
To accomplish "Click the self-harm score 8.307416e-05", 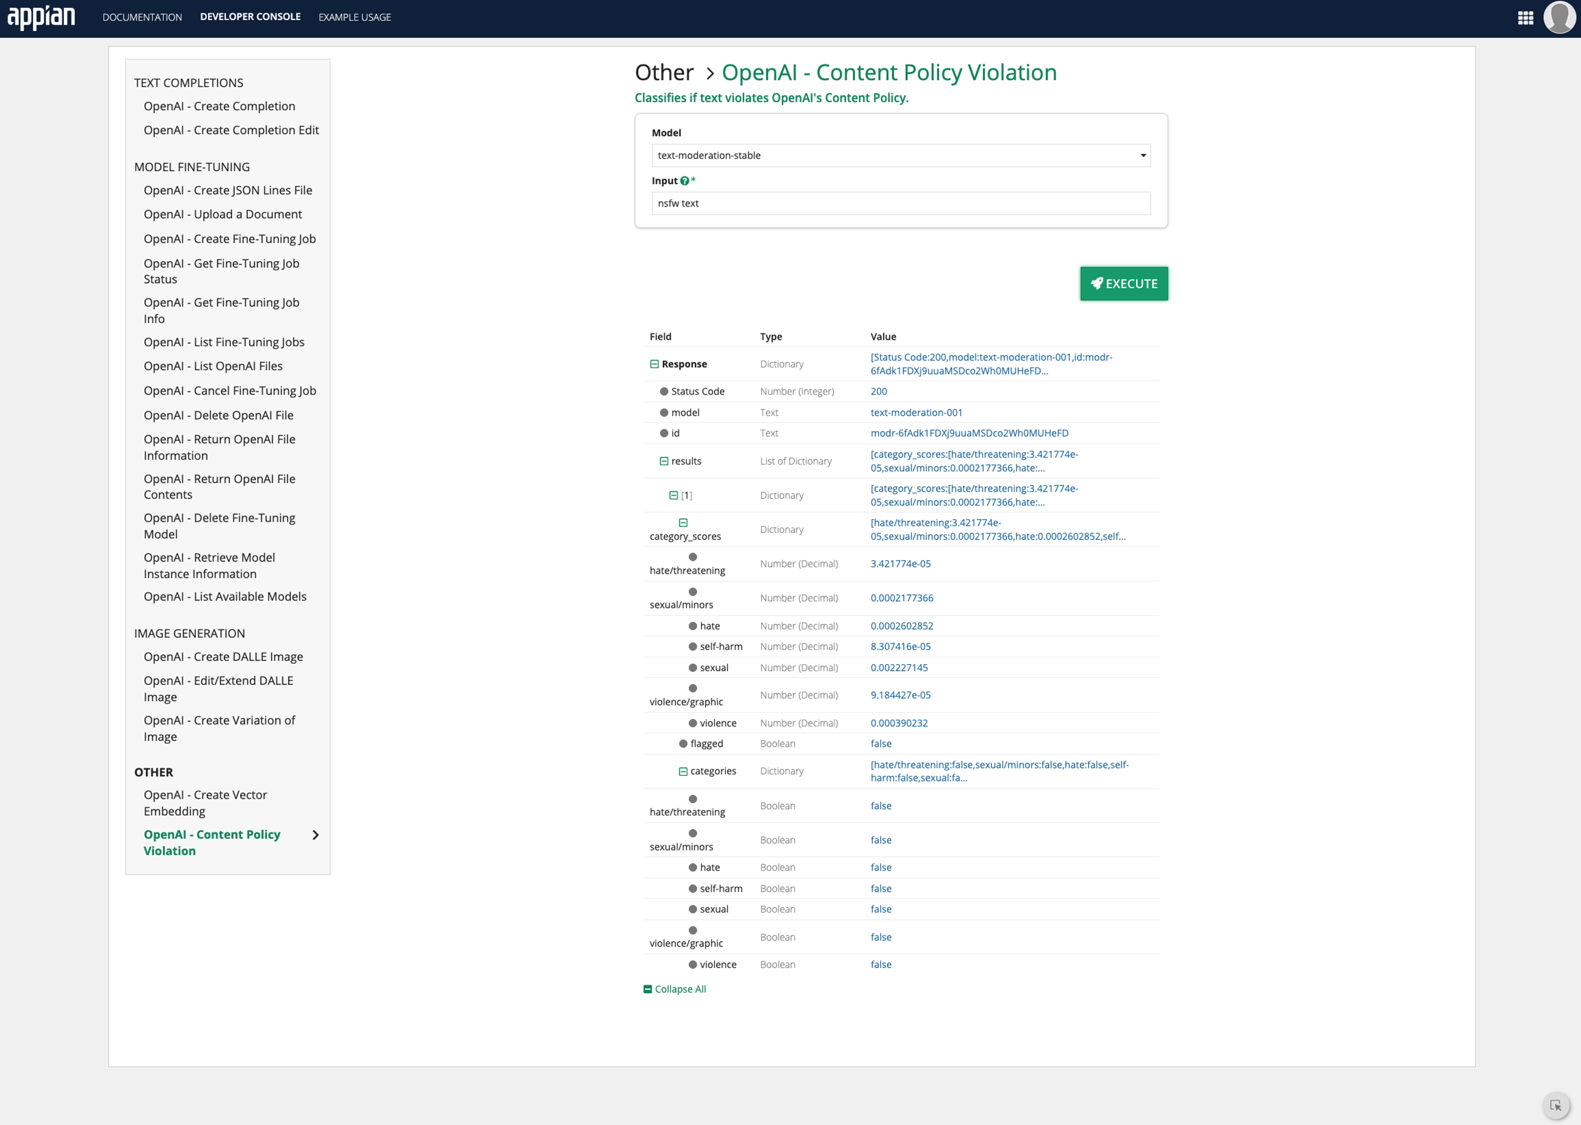I will [900, 647].
